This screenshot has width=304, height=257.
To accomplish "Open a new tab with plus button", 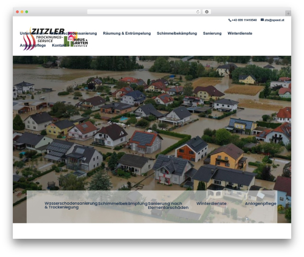I will [x=288, y=13].
